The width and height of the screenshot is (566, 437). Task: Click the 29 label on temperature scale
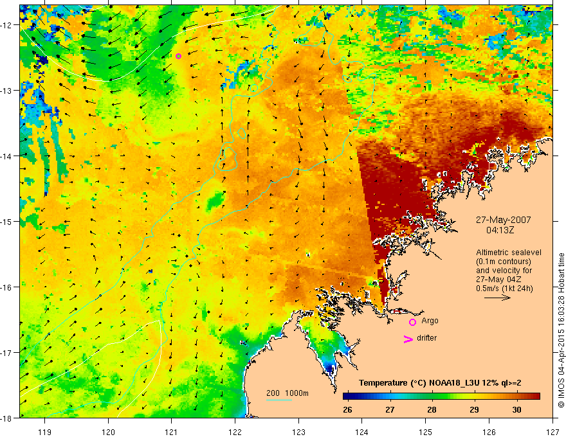click(474, 409)
